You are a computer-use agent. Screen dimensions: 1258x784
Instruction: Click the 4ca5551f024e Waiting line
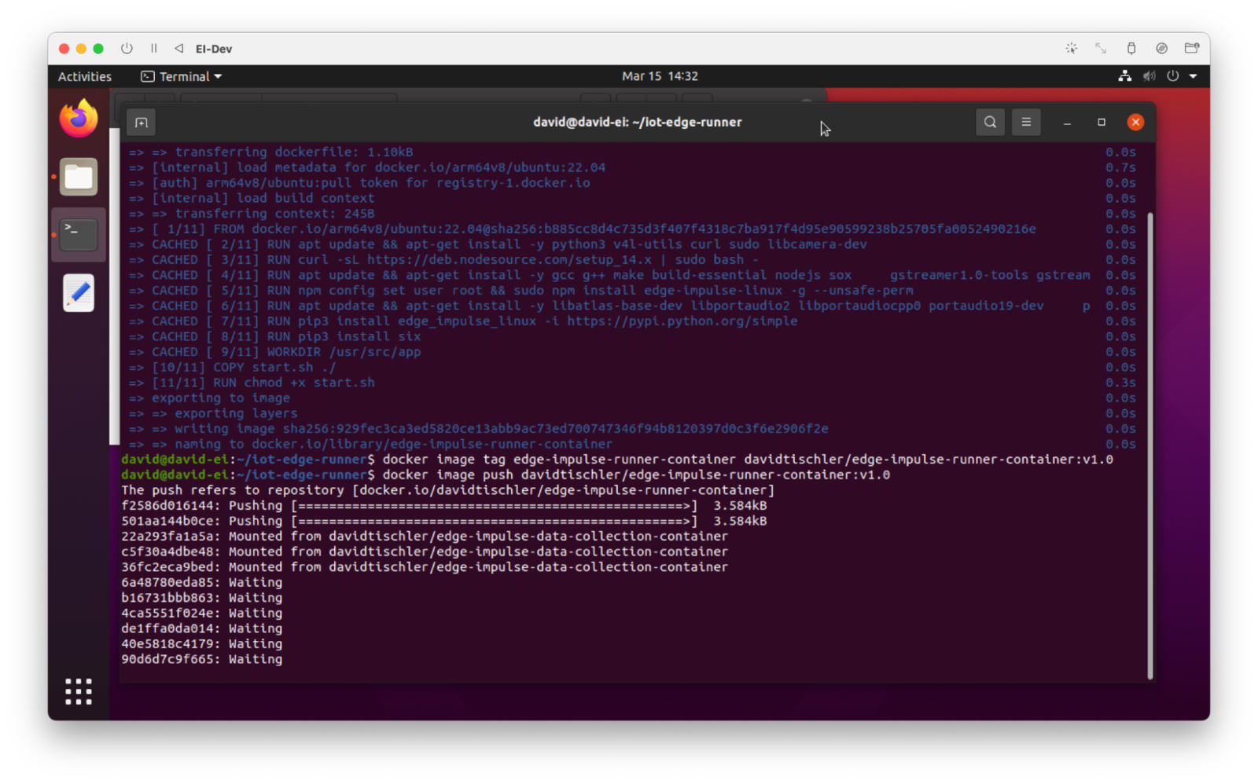tap(202, 614)
